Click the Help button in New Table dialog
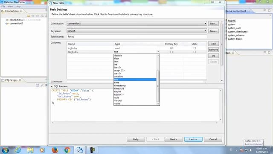Viewport: 273px width, 154px height. click(136, 139)
